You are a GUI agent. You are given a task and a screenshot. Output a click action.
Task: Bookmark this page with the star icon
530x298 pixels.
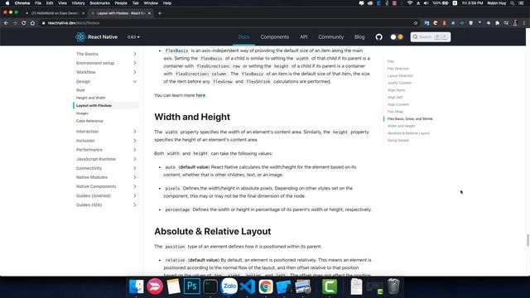[x=416, y=23]
